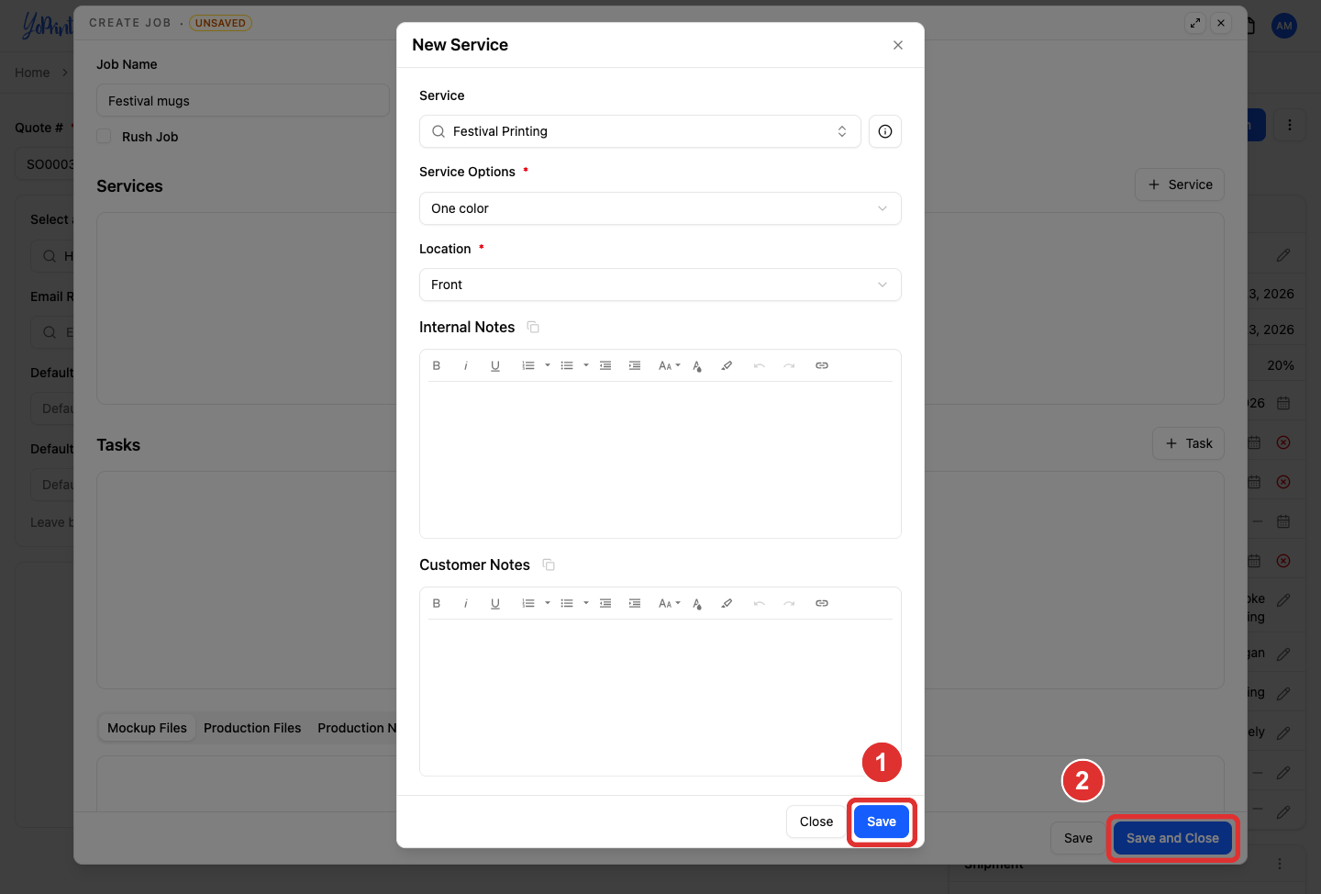Screen dimensions: 1321x894
Task: Dismiss New Service dialog with X icon
Action: tap(898, 45)
